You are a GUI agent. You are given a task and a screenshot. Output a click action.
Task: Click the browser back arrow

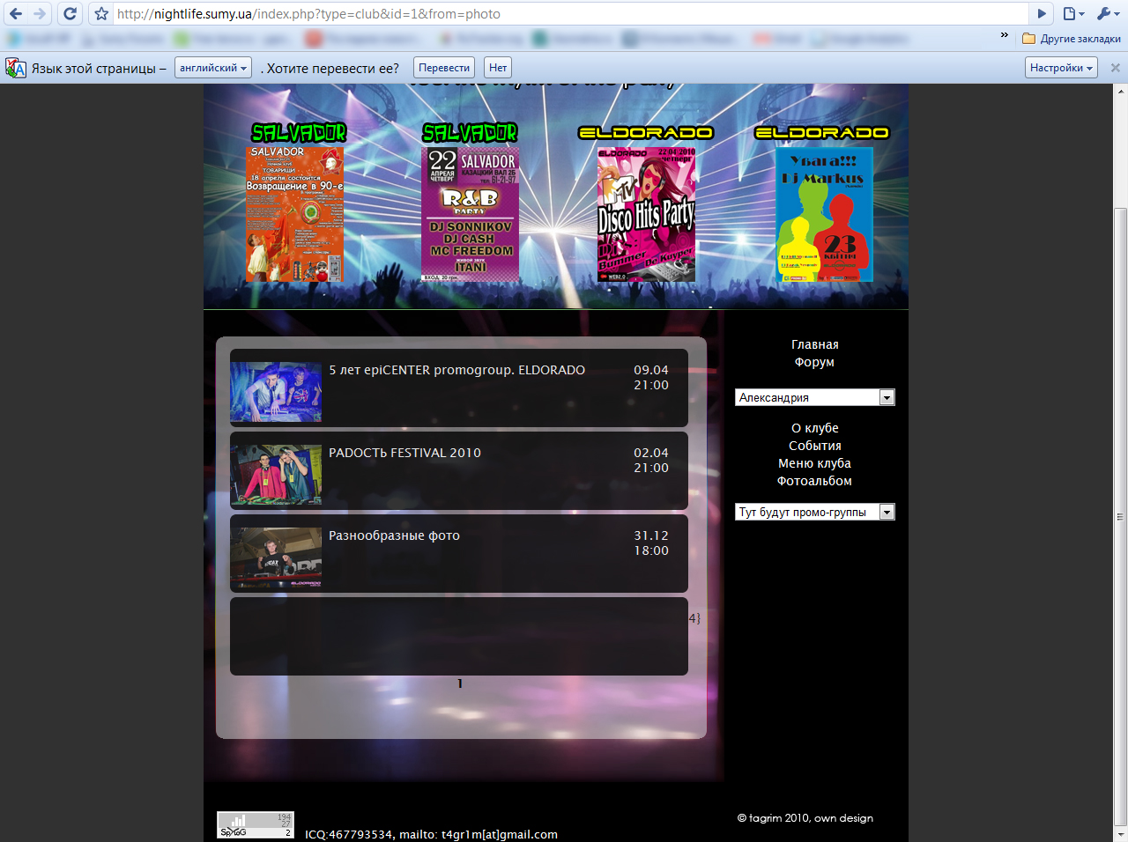point(16,13)
